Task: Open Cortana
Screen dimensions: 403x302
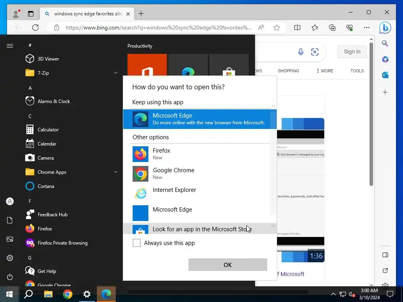Action: 72,186
